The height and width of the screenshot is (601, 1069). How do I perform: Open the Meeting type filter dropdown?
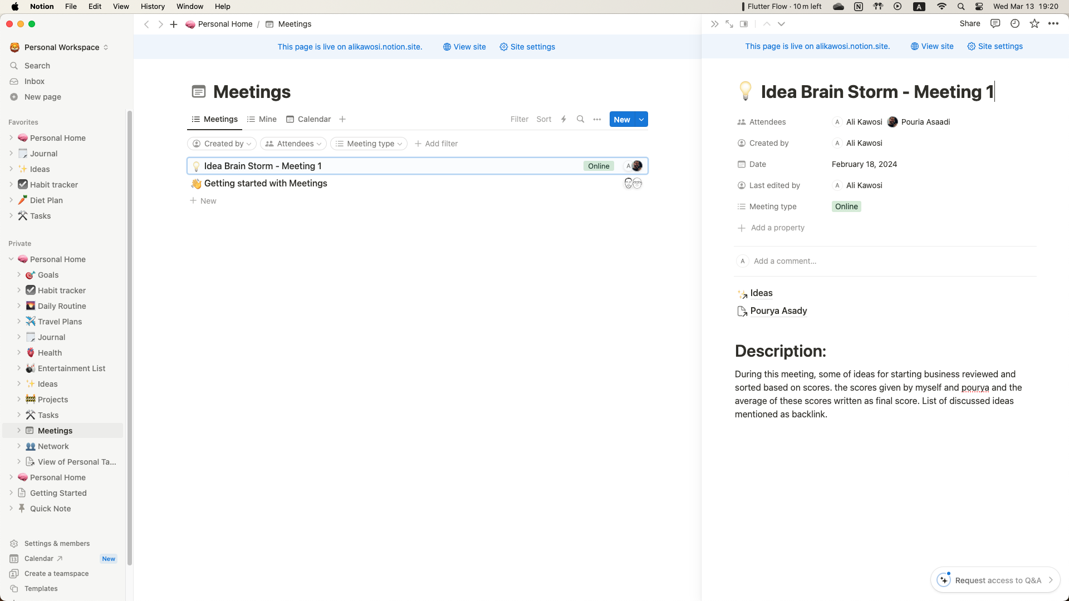[369, 144]
